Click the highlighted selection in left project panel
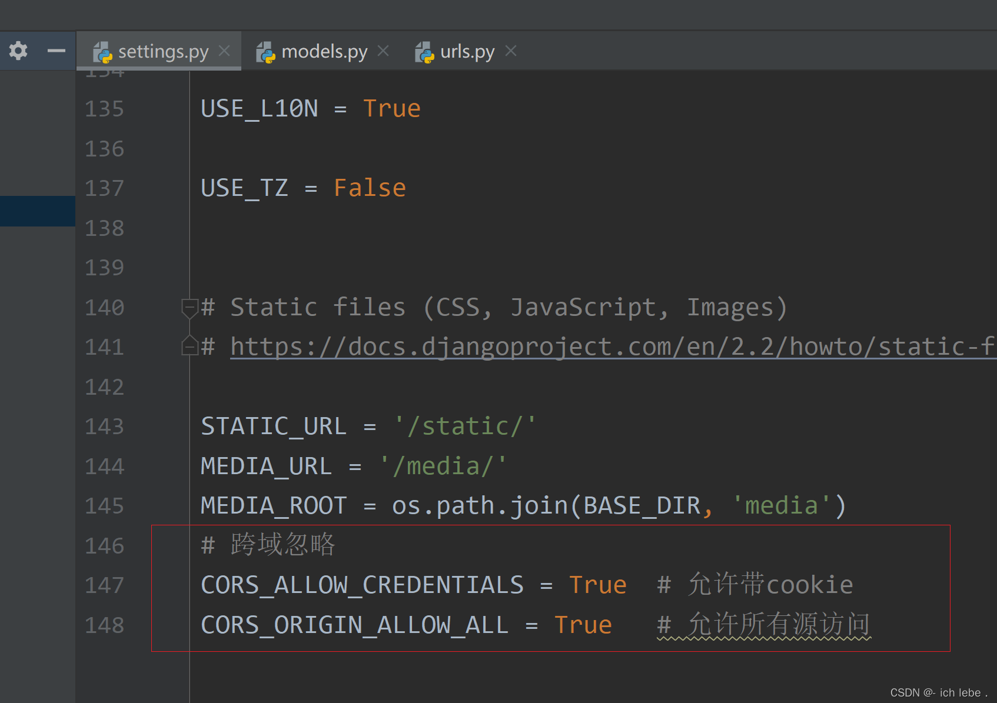This screenshot has width=997, height=703. [38, 211]
